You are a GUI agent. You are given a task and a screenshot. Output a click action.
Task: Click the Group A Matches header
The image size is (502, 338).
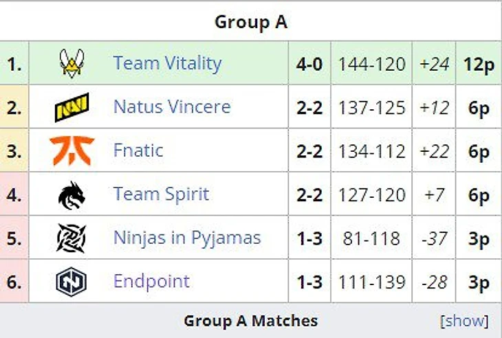pyautogui.click(x=250, y=321)
